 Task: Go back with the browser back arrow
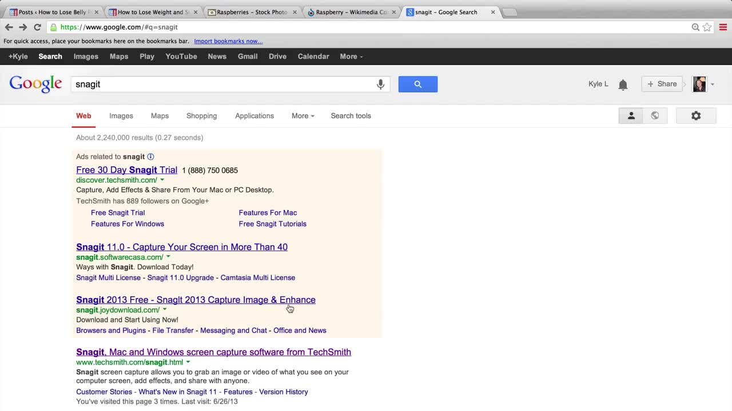pyautogui.click(x=9, y=27)
